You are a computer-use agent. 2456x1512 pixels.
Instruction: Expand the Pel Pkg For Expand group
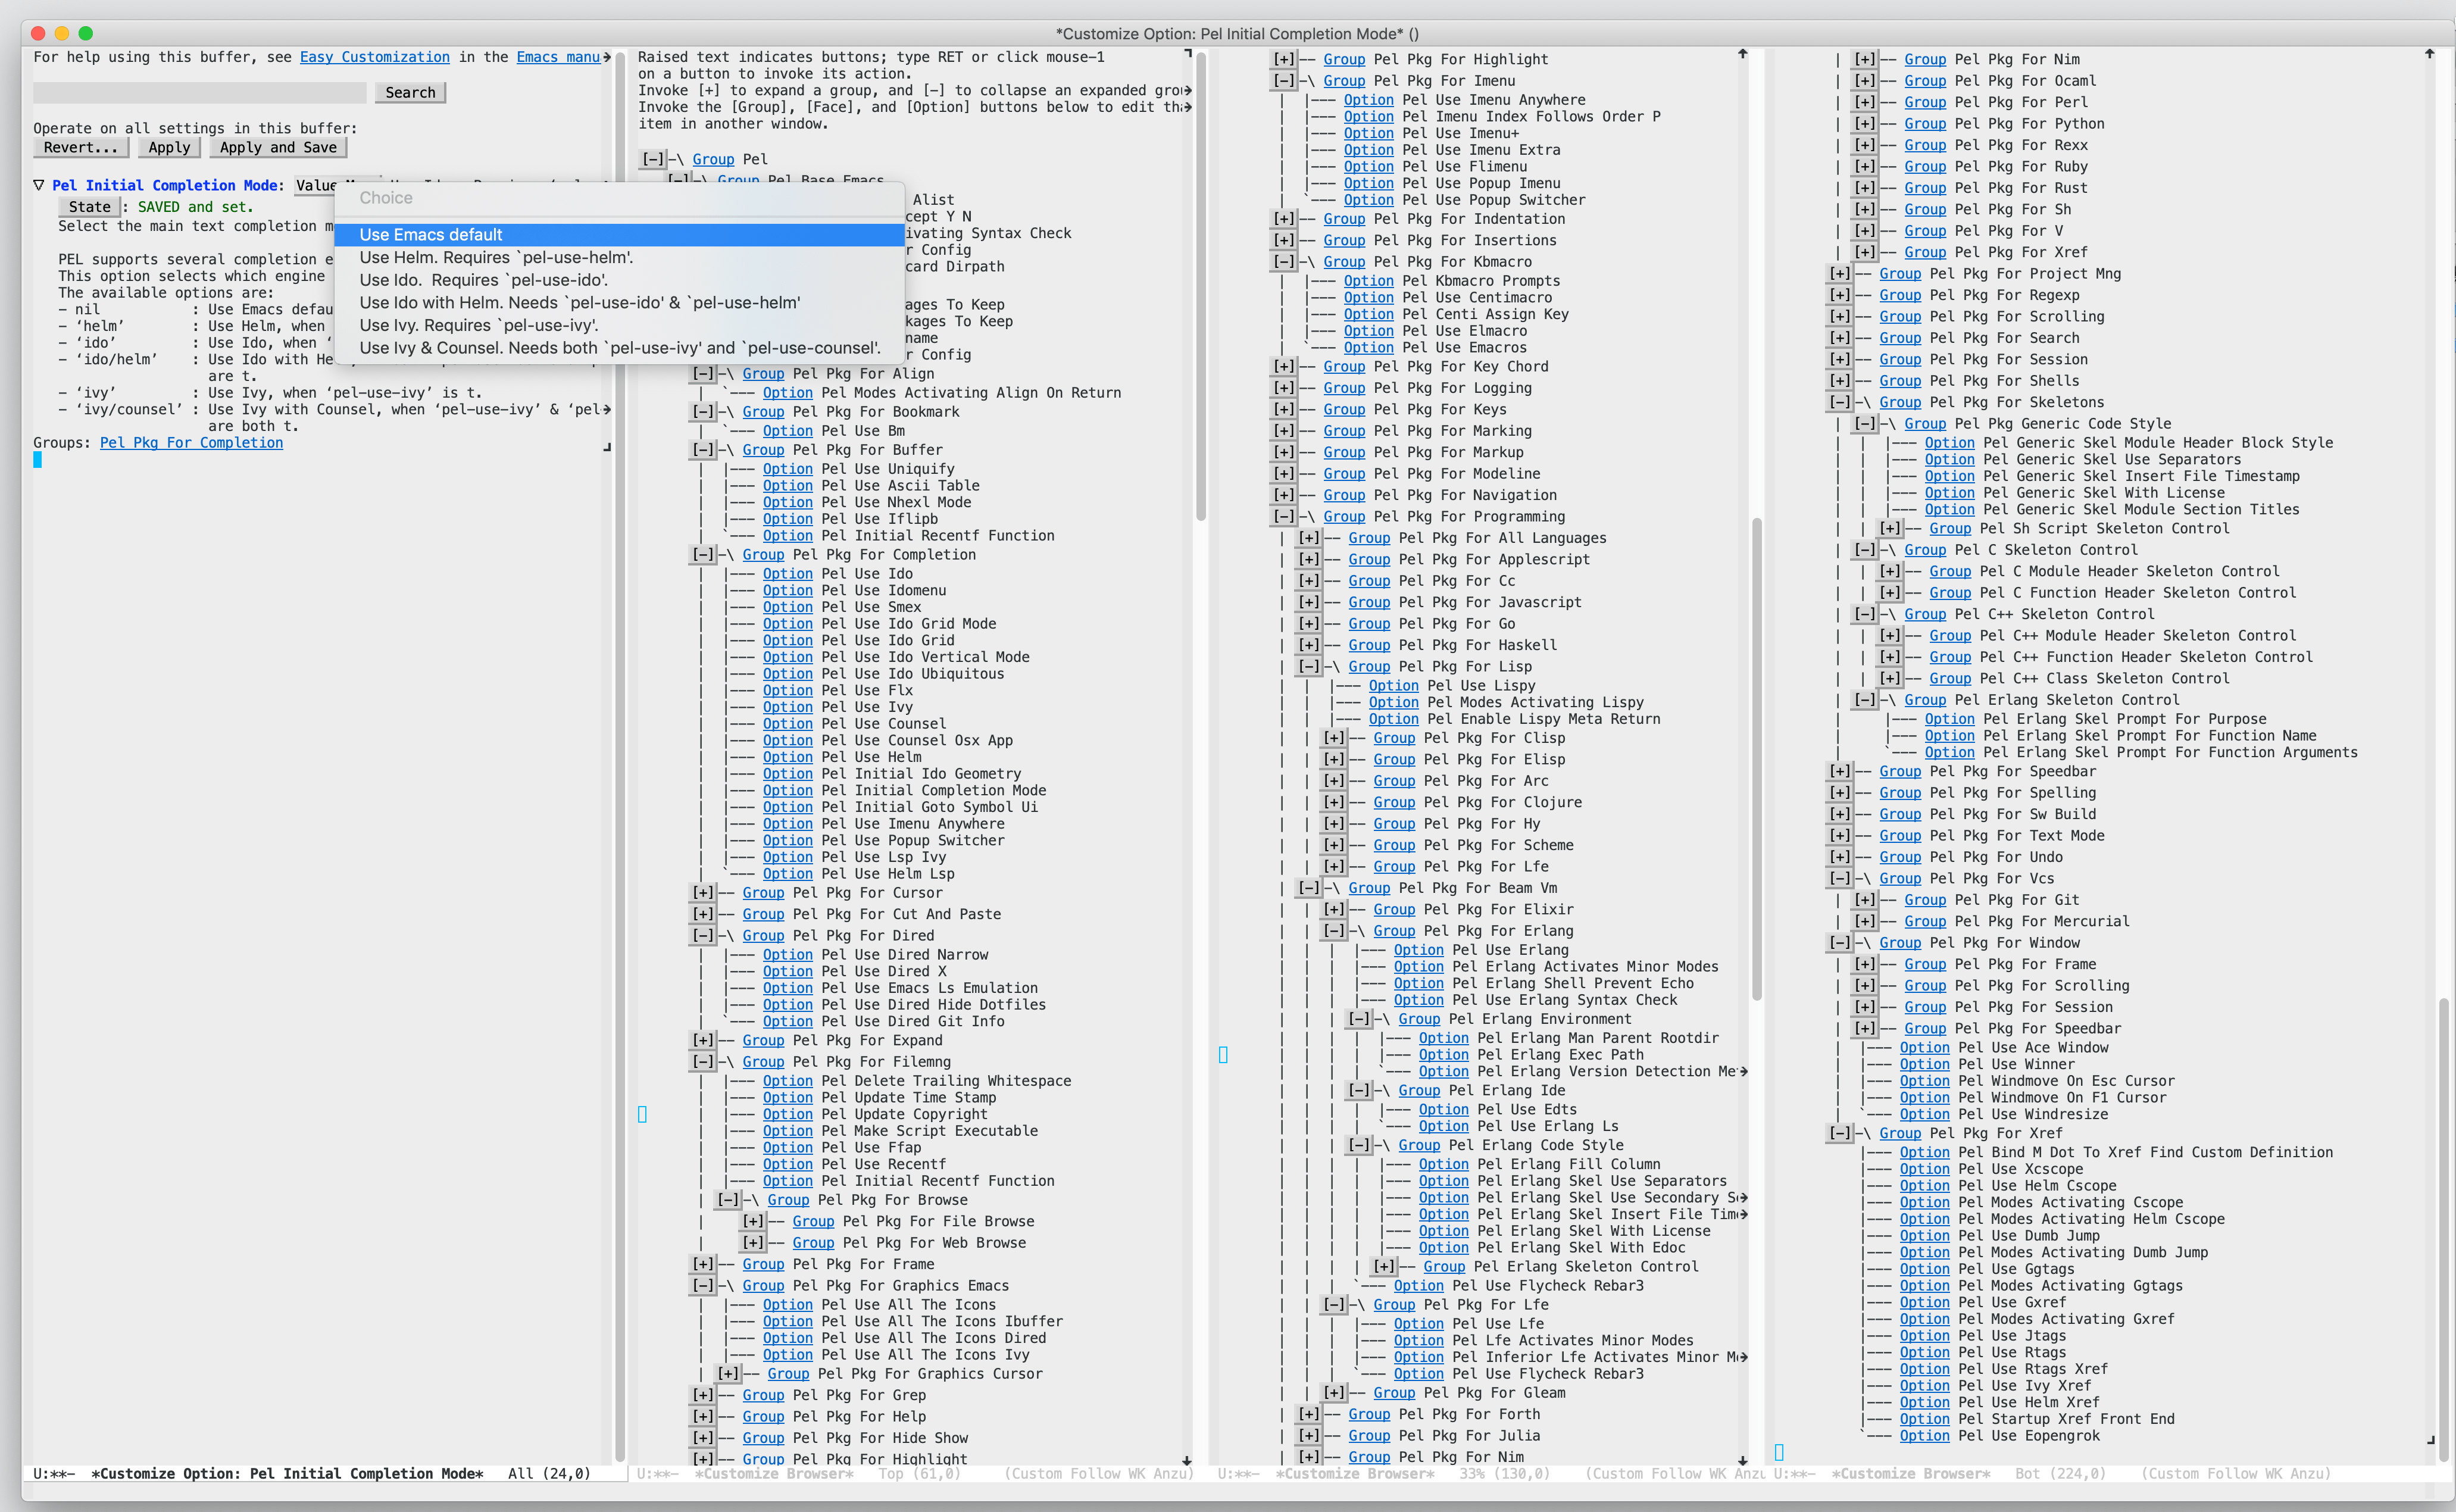704,1041
